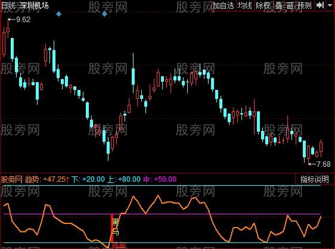Click the 窗 window button
Screen dimensions: 335x249
[290, 5]
